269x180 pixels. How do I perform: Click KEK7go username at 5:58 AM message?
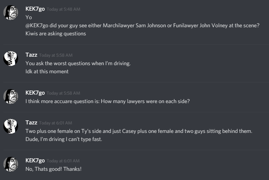tap(35, 93)
